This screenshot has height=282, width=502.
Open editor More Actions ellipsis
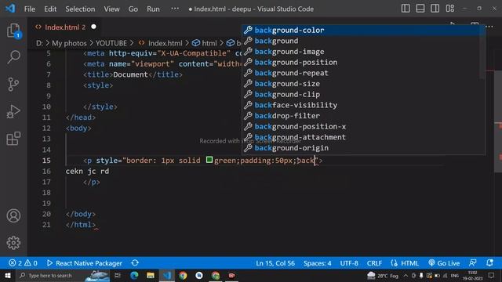[489, 27]
